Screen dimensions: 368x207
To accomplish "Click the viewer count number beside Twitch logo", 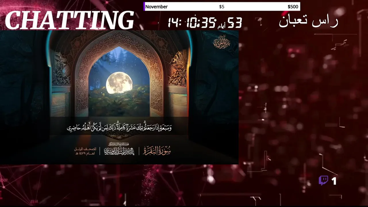I will (x=334, y=181).
